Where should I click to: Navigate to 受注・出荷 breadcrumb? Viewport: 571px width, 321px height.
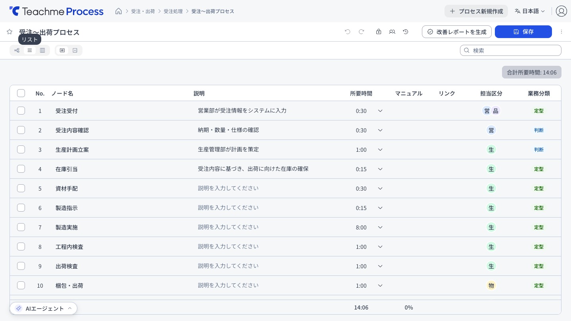coord(143,11)
